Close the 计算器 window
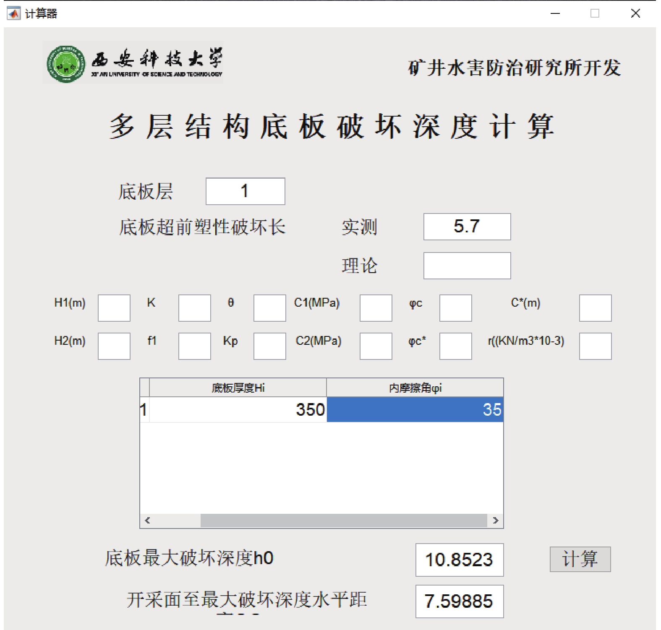 [x=635, y=13]
